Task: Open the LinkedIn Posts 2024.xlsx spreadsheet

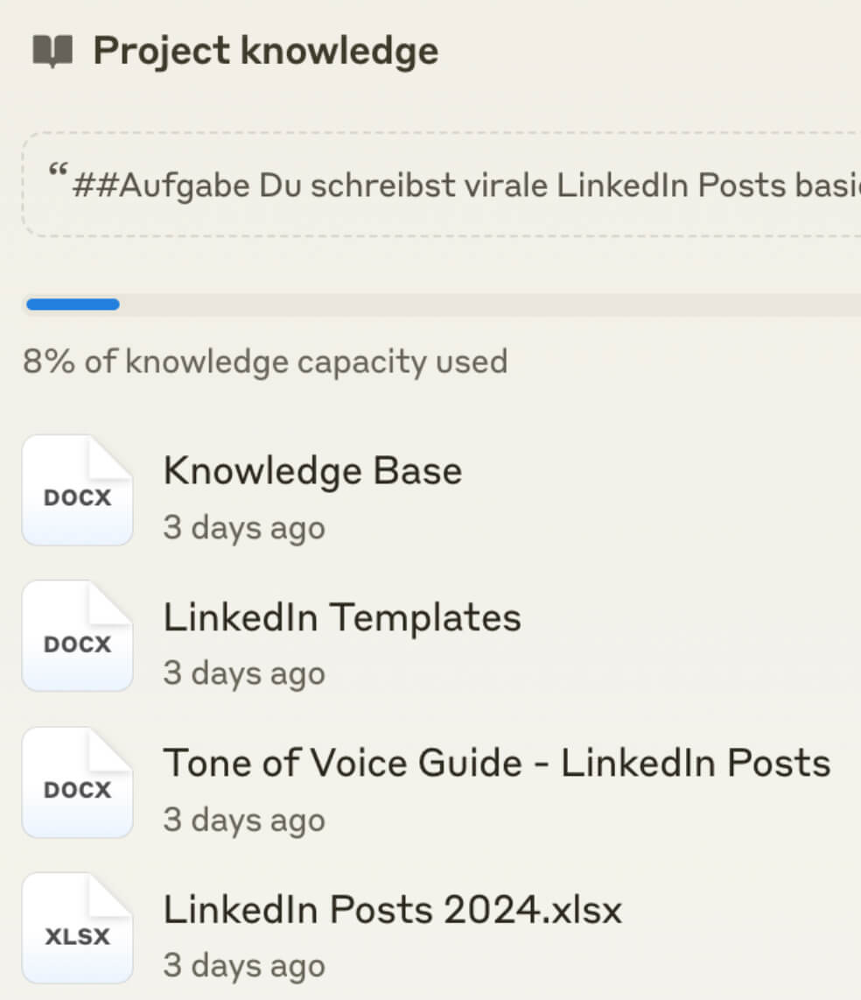Action: click(392, 910)
